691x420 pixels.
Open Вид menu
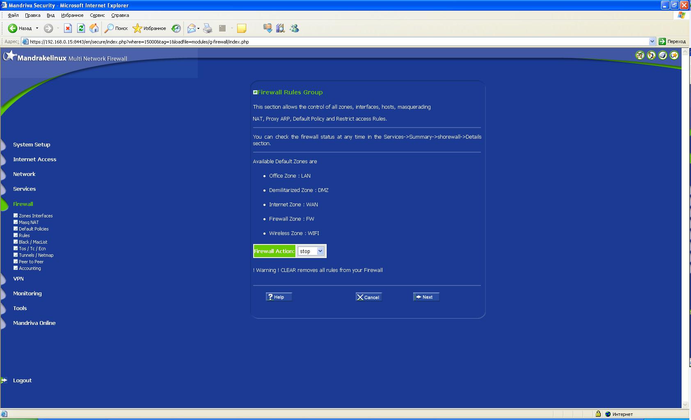pyautogui.click(x=50, y=15)
